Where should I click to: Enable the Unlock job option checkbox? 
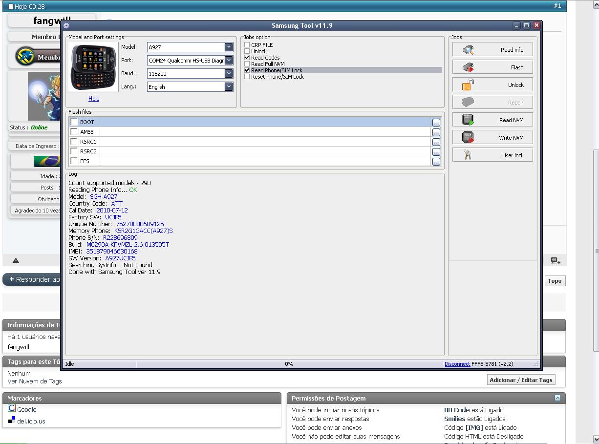click(247, 51)
